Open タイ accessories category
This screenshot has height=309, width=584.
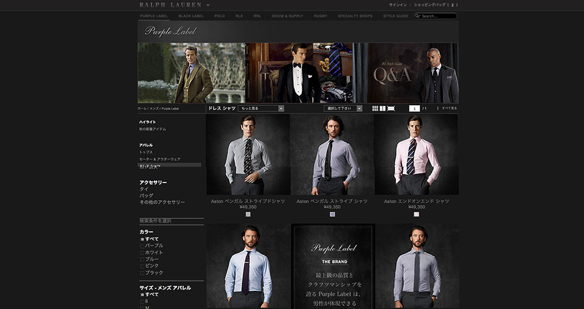tap(144, 189)
